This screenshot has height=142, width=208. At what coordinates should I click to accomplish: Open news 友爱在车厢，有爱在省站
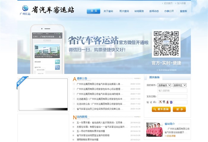click(102, 127)
